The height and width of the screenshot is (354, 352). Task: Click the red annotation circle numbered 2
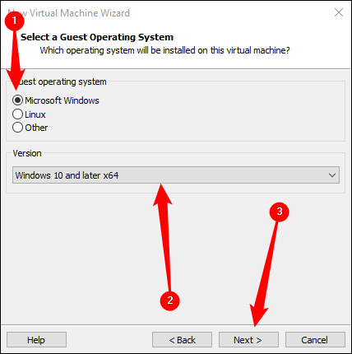[170, 300]
